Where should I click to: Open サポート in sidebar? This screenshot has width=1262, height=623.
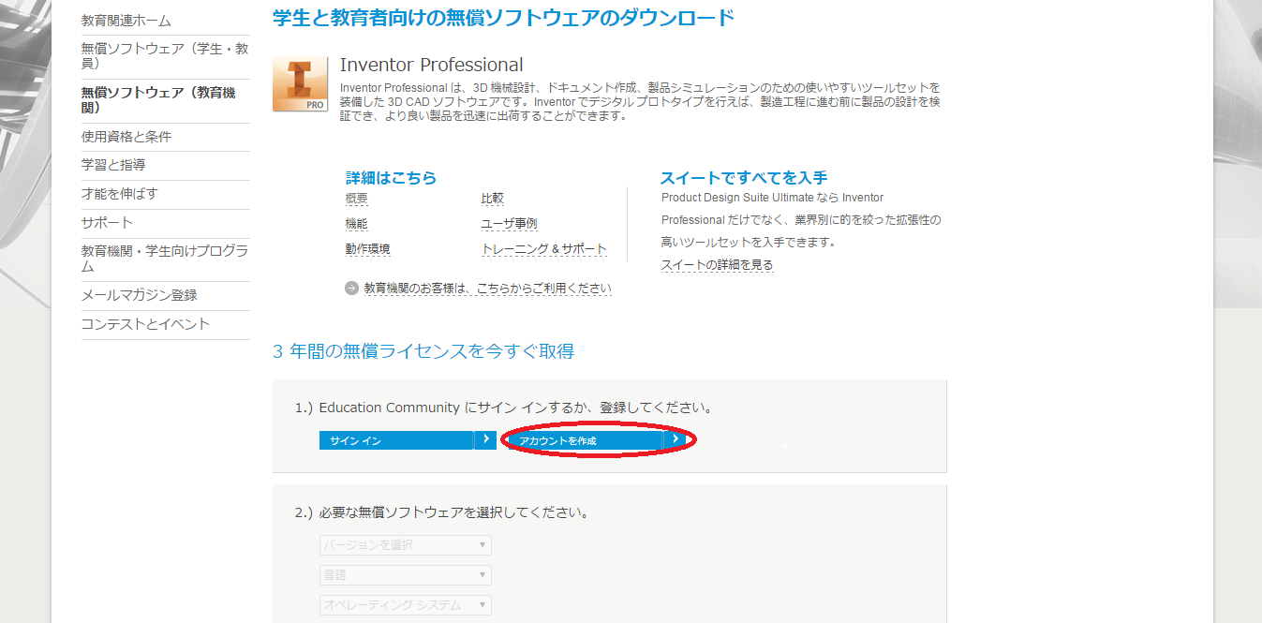click(x=107, y=223)
